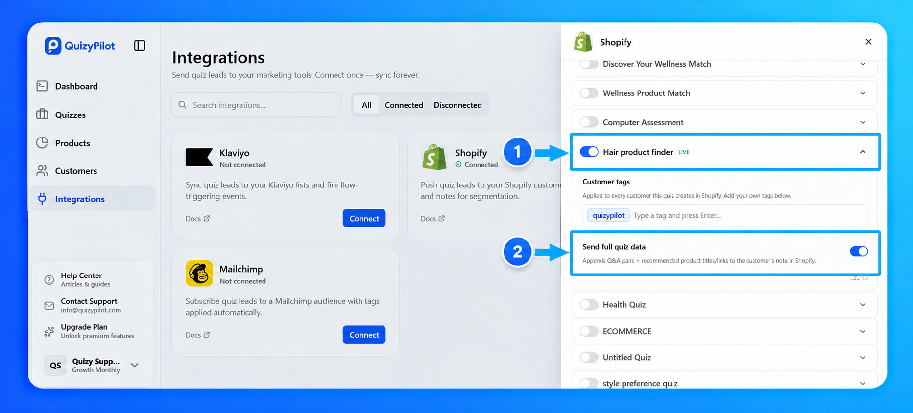Click the Help Center question mark icon

coord(49,280)
